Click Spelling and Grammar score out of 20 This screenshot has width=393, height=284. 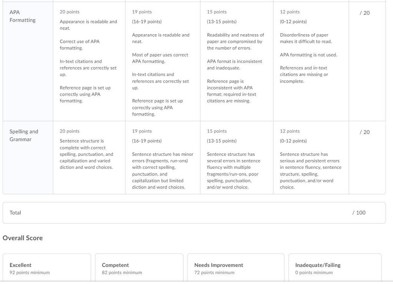tap(365, 132)
